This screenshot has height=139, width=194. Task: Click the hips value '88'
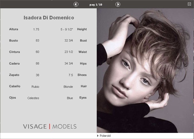tap(37, 63)
